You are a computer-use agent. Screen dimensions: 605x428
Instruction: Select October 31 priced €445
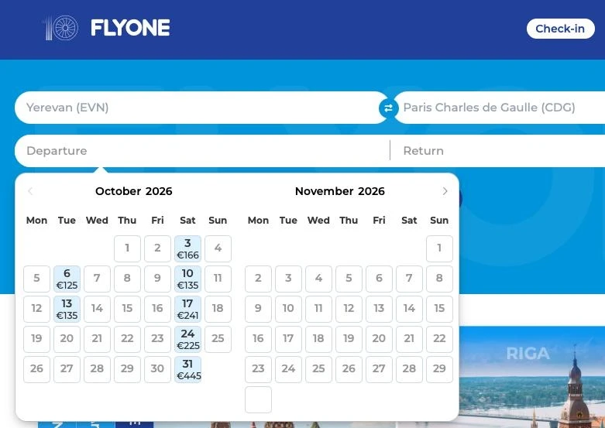coord(187,369)
